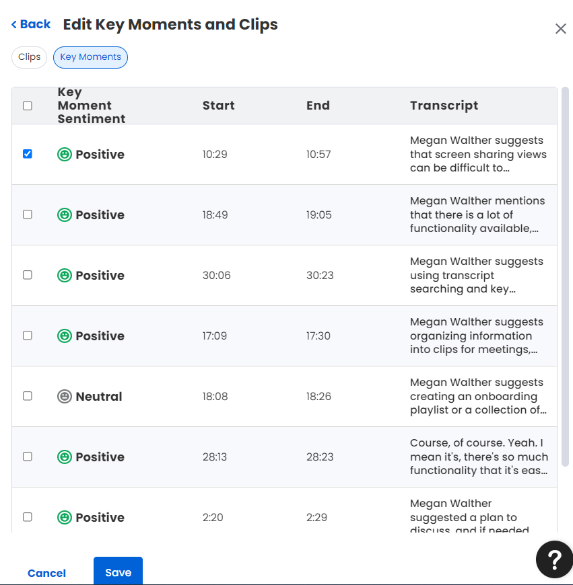Viewport: 573px width, 585px height.
Task: Click the positive smiley icon in the 17:09 row
Action: [65, 336]
